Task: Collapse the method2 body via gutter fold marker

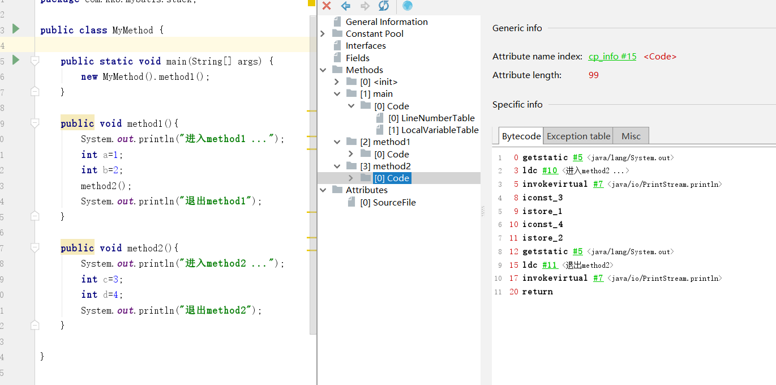Action: coord(35,247)
